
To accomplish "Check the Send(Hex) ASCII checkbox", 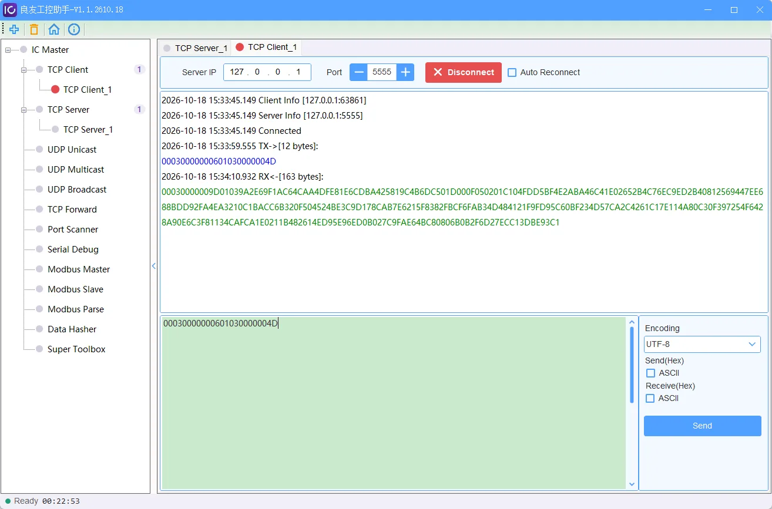I will coord(650,373).
